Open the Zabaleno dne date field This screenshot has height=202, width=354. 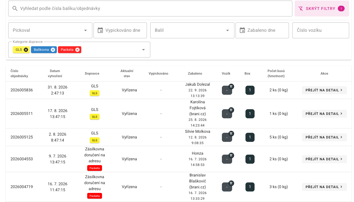262,30
